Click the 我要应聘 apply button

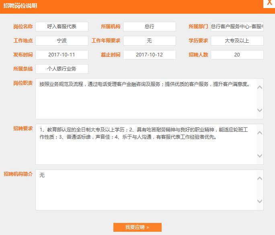pyautogui.click(x=137, y=227)
